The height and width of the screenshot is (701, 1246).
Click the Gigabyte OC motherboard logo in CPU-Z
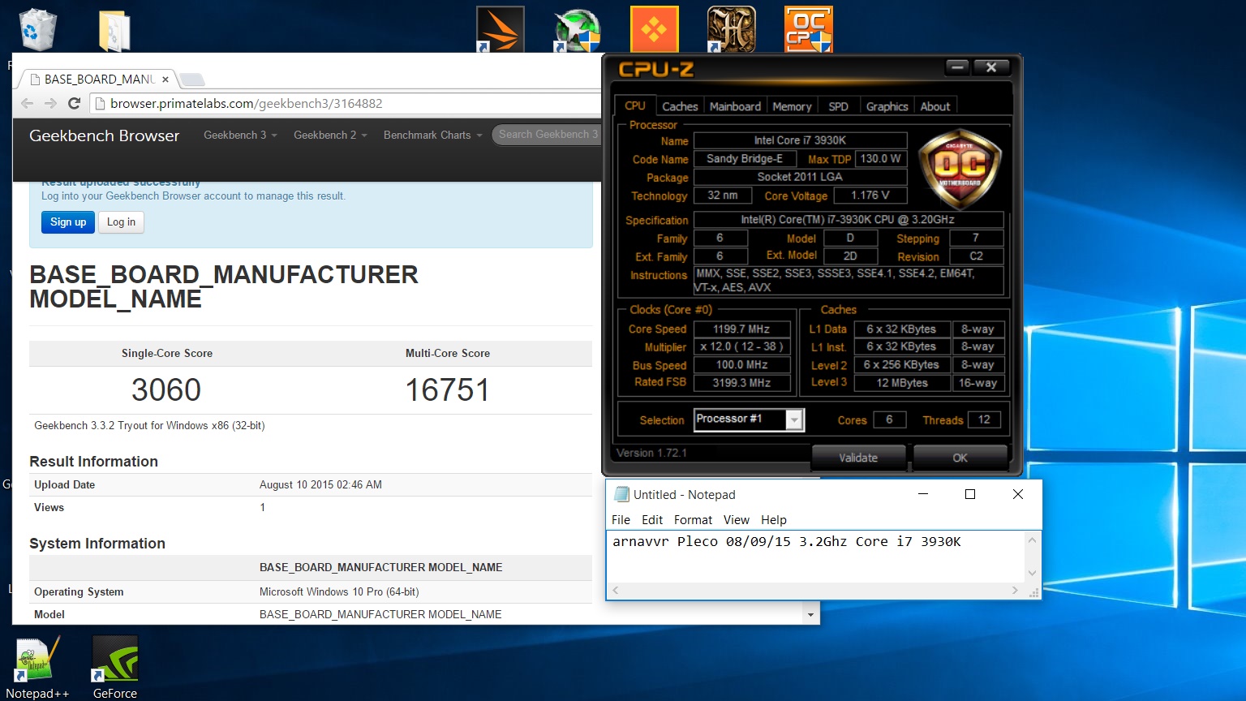[x=960, y=170]
